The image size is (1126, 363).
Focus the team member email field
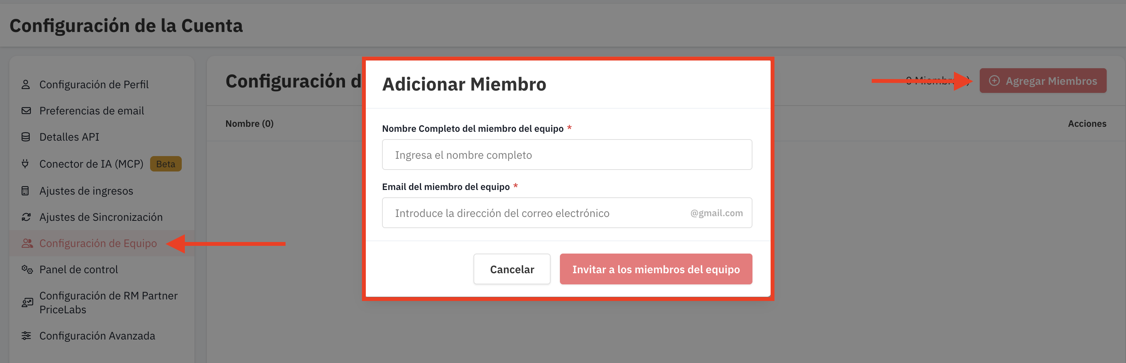pos(567,213)
